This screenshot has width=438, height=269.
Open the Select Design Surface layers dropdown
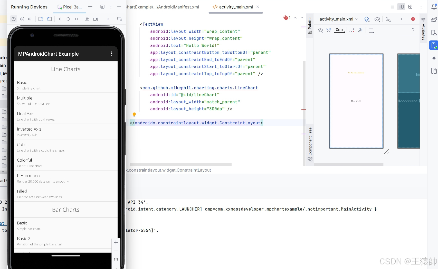coord(367,19)
